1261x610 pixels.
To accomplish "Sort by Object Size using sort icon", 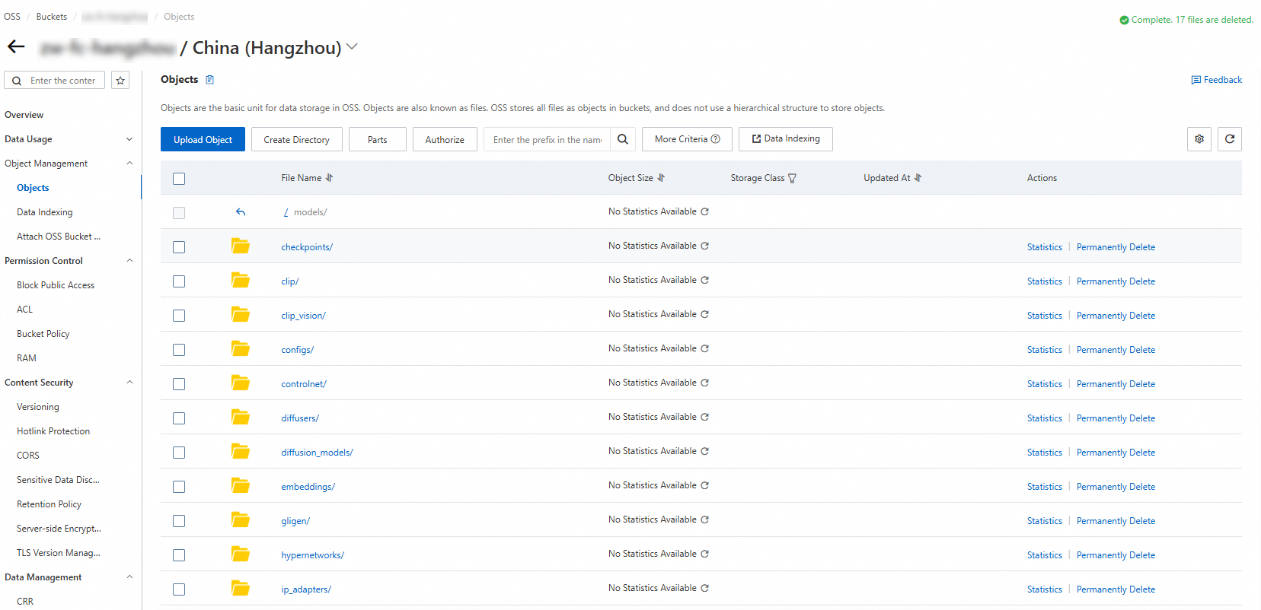I will click(661, 178).
